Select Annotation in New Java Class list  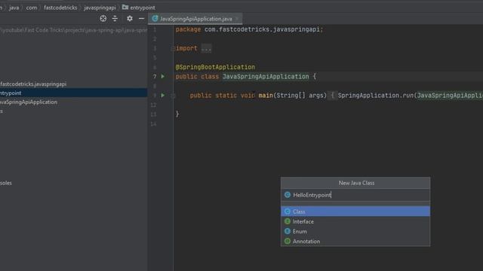pos(355,241)
